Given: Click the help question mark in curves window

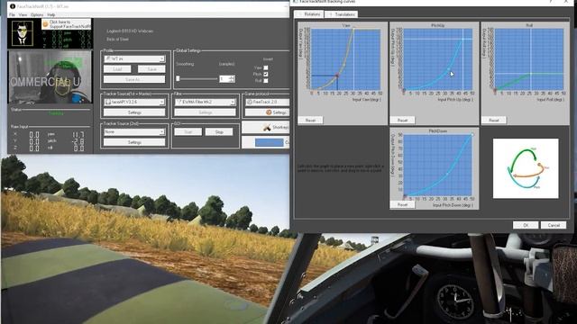Looking at the screenshot, I should pyautogui.click(x=551, y=2).
